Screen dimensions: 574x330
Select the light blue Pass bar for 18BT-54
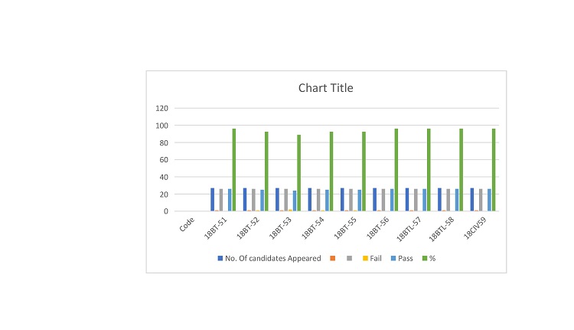click(327, 201)
